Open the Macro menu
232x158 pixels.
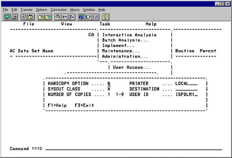coord(75,10)
